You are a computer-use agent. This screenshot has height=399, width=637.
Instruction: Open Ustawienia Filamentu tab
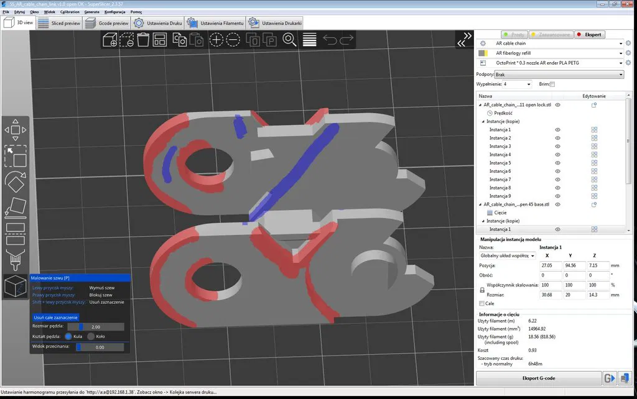(216, 23)
